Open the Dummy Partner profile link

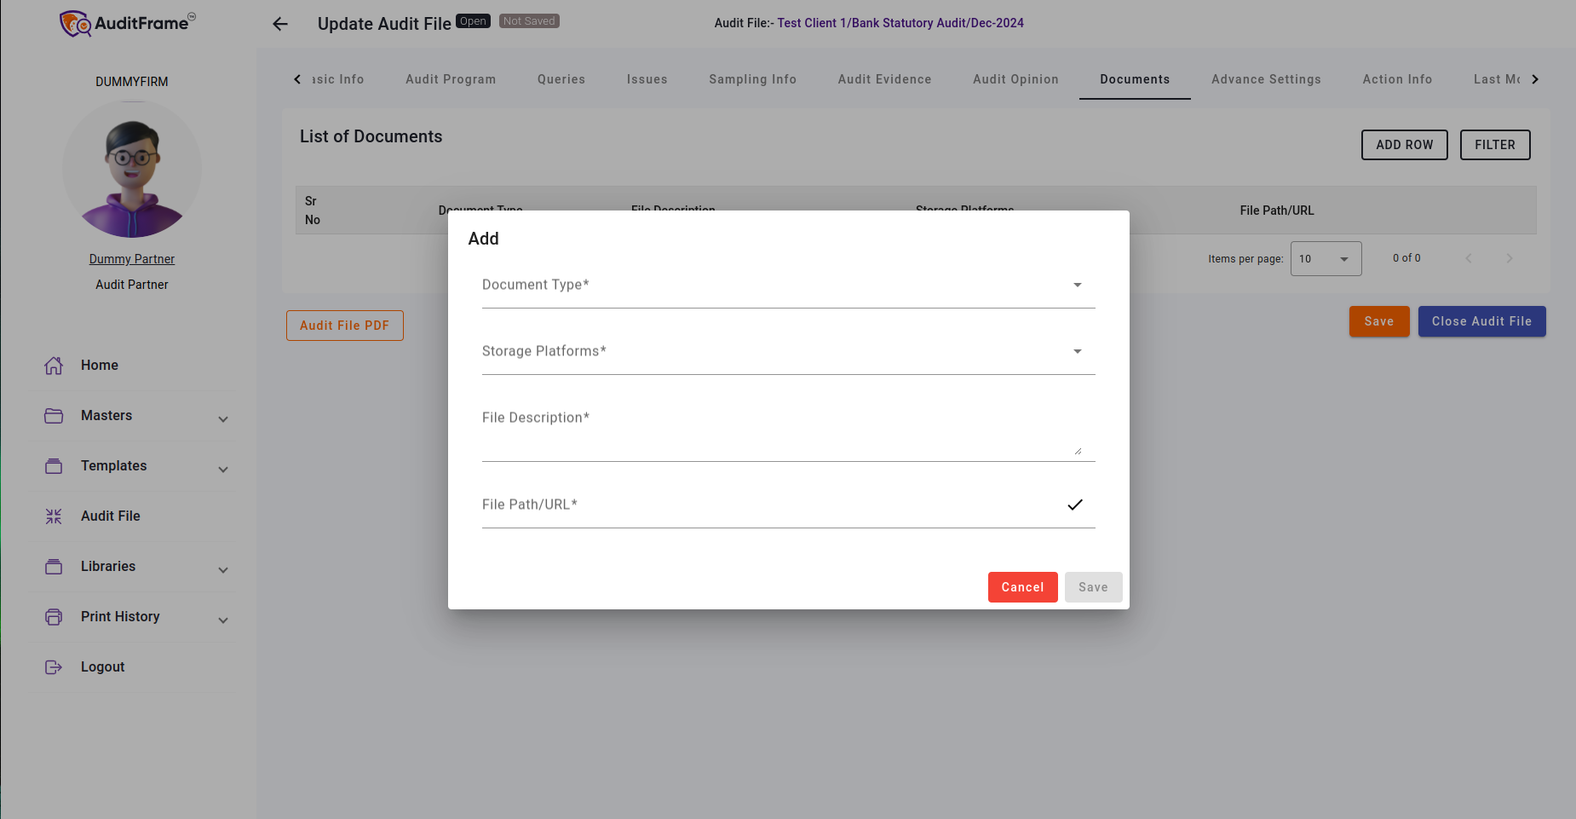coord(132,259)
